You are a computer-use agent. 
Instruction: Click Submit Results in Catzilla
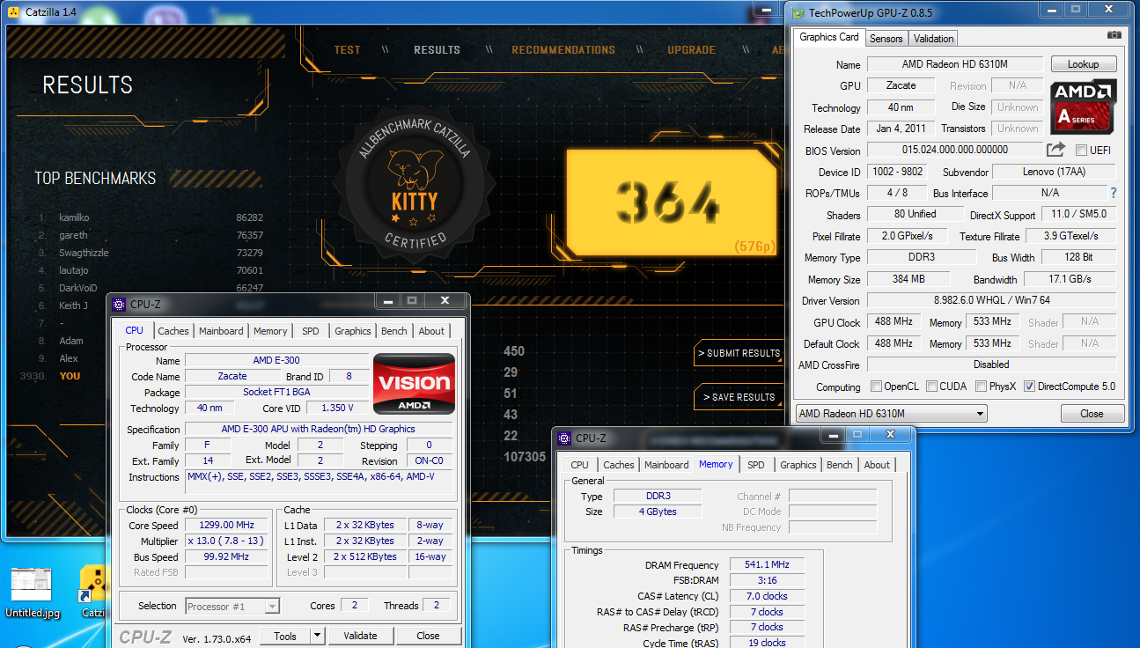pos(739,353)
